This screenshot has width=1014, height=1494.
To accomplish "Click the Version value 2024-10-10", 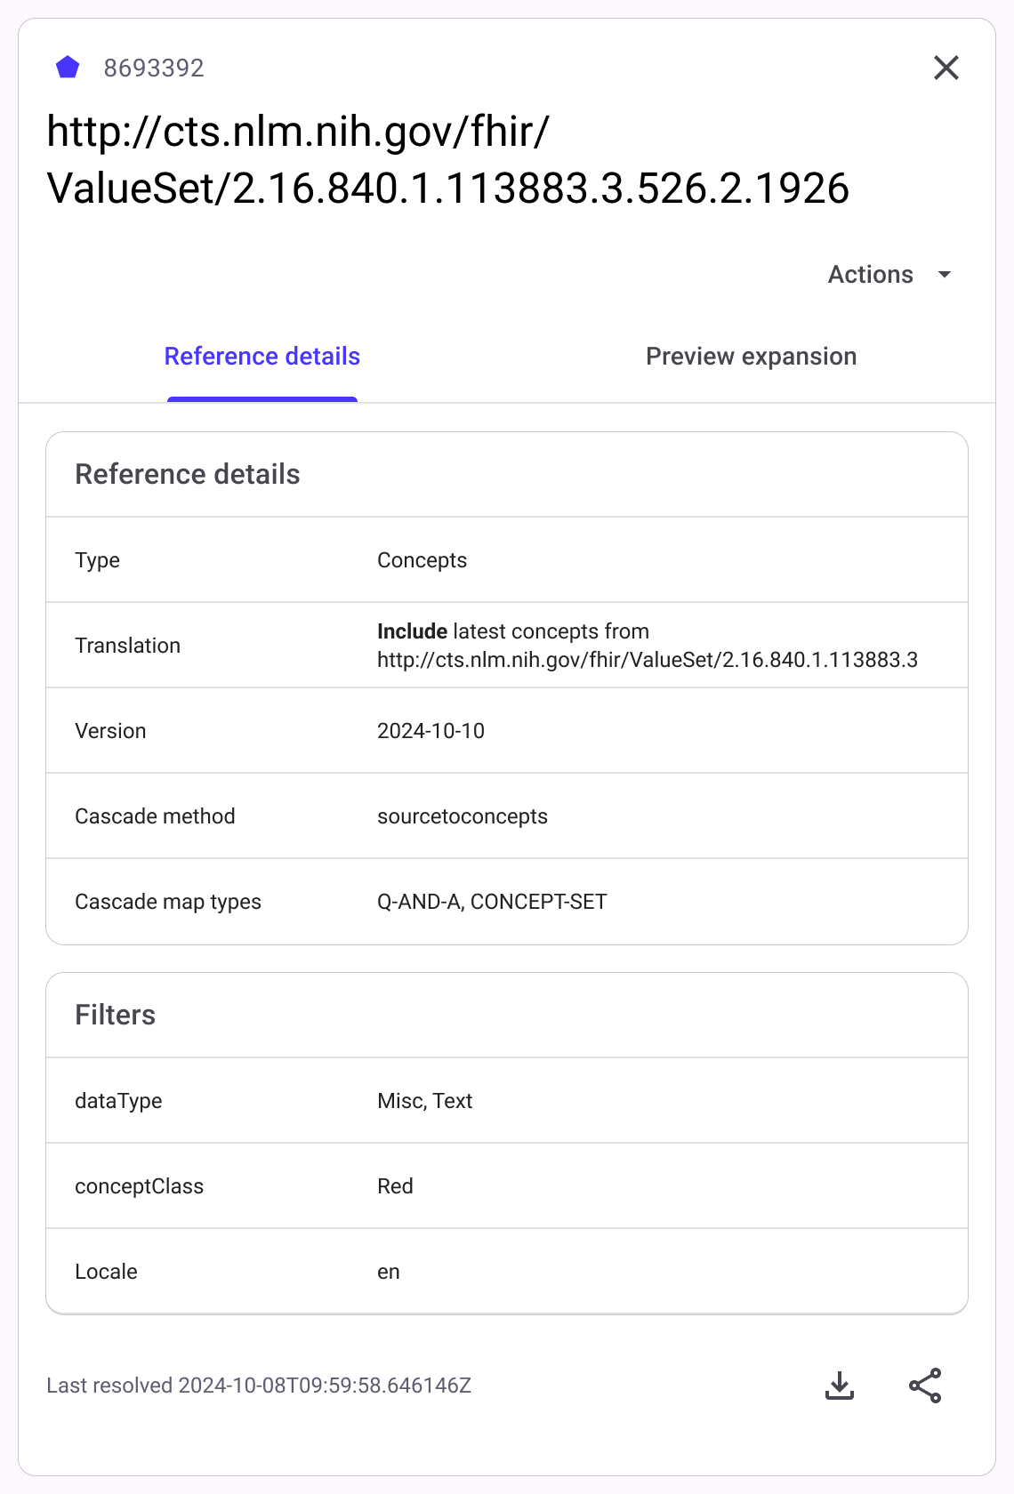I will [431, 731].
